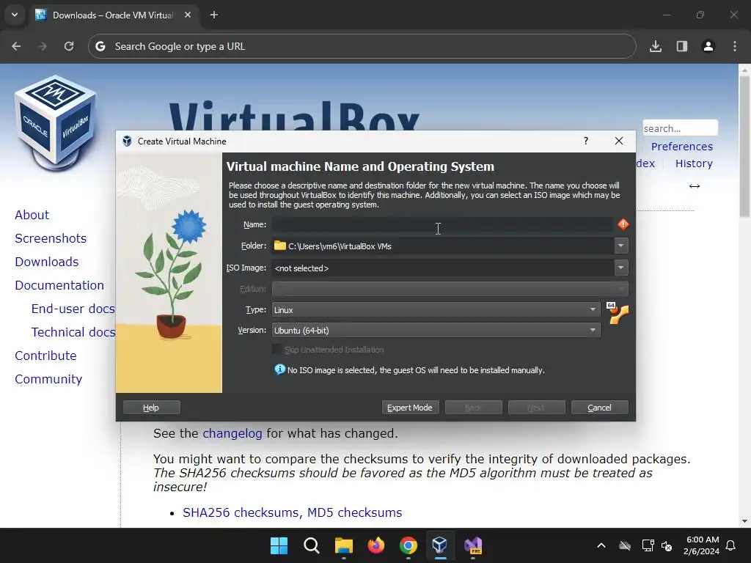Open the Preferences link on webpage

click(x=682, y=147)
